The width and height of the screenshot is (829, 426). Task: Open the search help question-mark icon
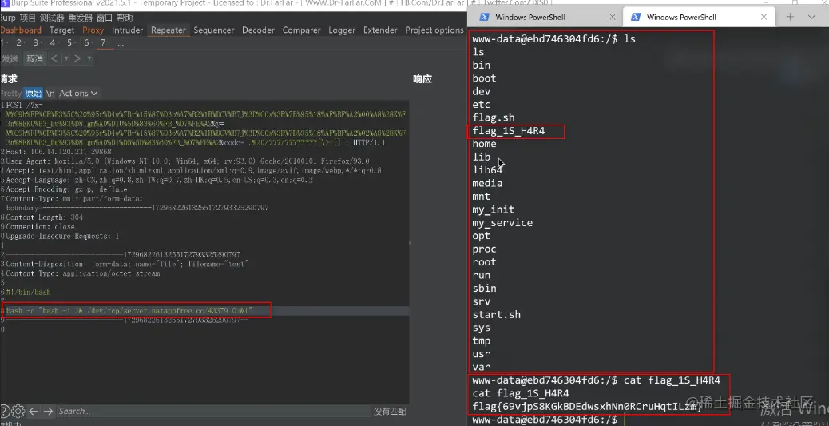click(4, 411)
